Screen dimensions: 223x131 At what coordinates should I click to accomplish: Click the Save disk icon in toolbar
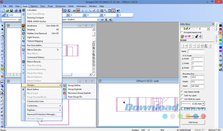[x=11, y=11]
